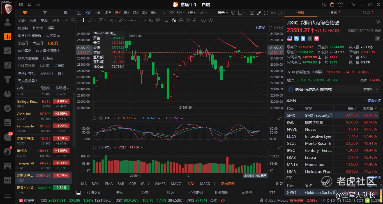383x204 pixels.
Task: Open settings gear beside .IXIC title
Action: tap(377, 22)
